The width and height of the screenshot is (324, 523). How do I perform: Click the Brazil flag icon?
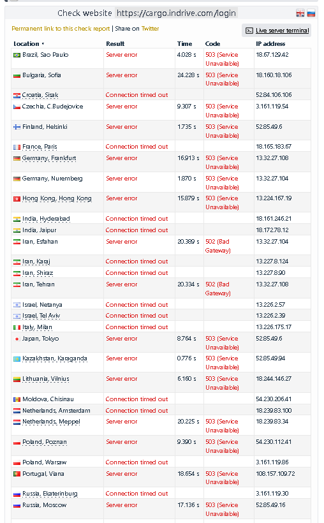(17, 55)
